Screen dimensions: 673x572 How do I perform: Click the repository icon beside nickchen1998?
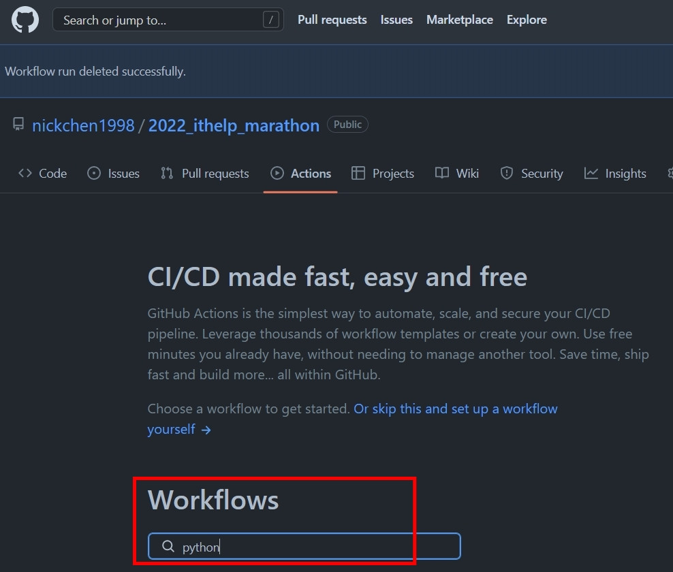pyautogui.click(x=18, y=125)
